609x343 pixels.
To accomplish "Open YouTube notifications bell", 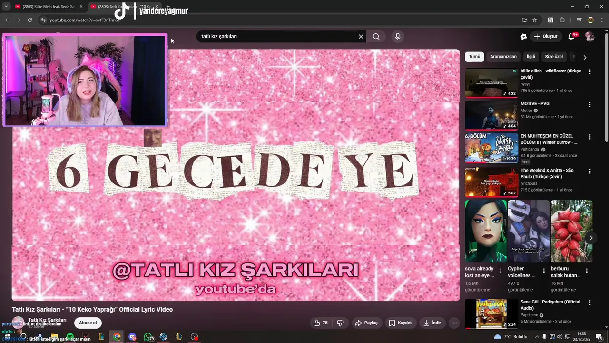I will (572, 37).
